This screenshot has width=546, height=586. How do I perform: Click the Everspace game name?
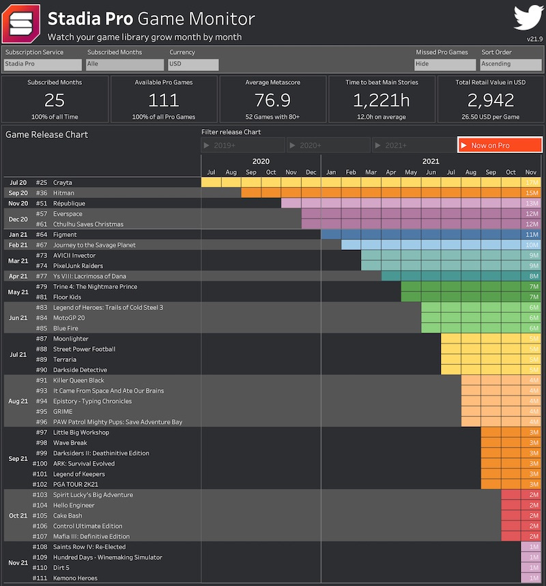pyautogui.click(x=68, y=214)
